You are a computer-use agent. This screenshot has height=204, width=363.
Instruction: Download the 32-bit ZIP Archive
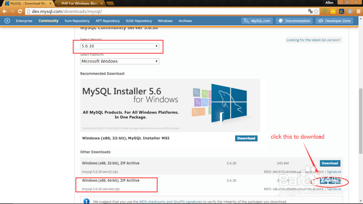click(330, 163)
